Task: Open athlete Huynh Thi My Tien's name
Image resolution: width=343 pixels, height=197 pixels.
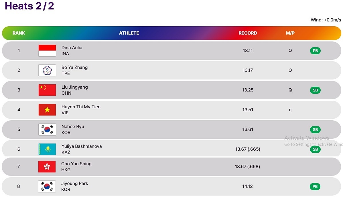Action: coord(81,107)
